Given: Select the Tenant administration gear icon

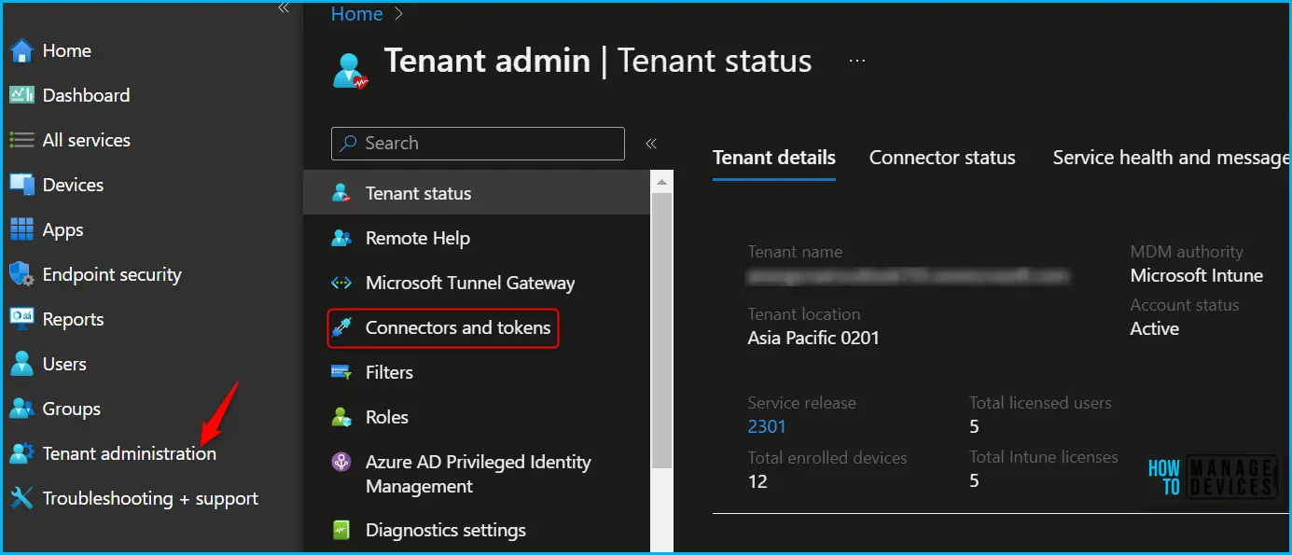Looking at the screenshot, I should point(21,453).
